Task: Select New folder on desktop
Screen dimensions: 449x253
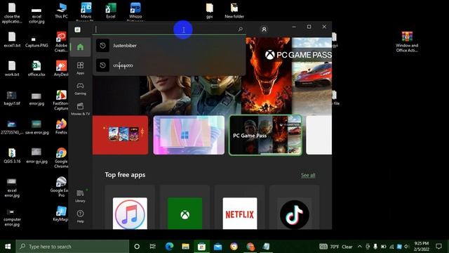Action: coord(234,11)
